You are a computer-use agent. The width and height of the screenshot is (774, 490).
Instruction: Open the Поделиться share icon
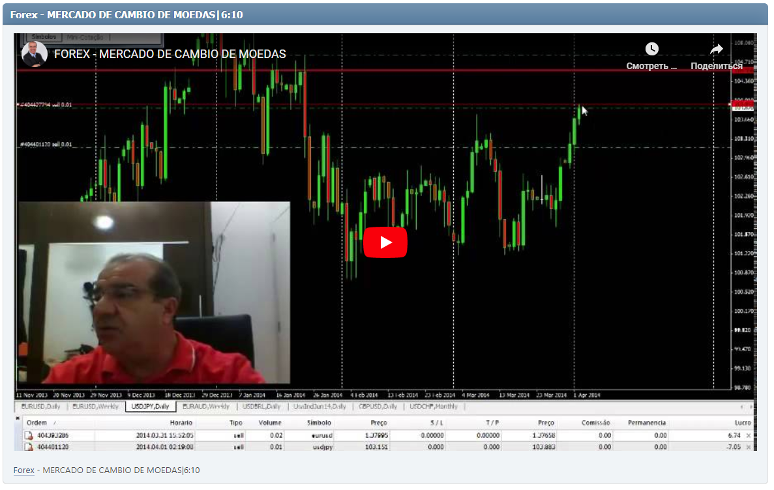(716, 48)
